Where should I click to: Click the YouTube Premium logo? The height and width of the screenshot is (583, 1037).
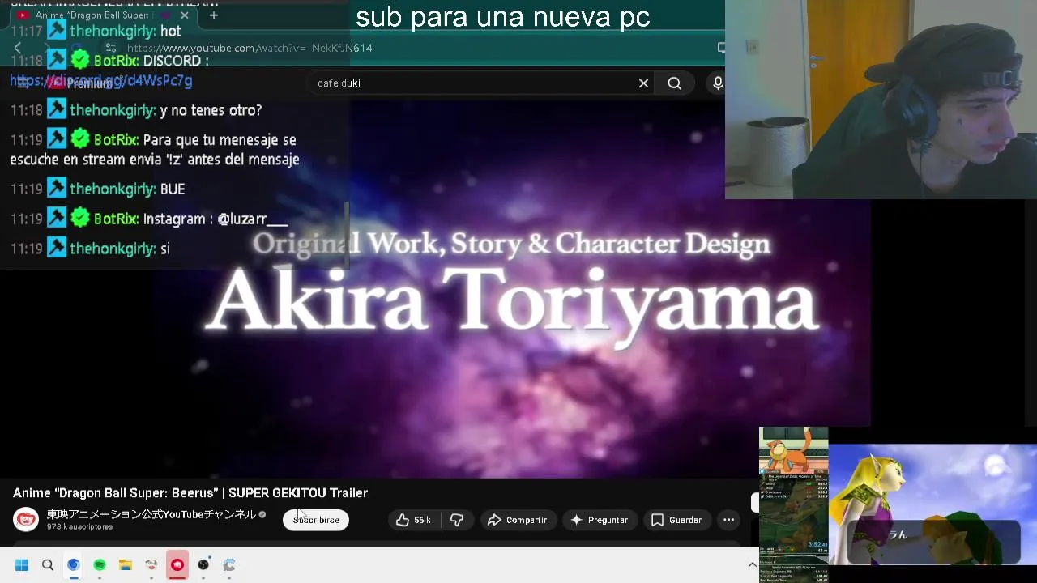pos(81,83)
